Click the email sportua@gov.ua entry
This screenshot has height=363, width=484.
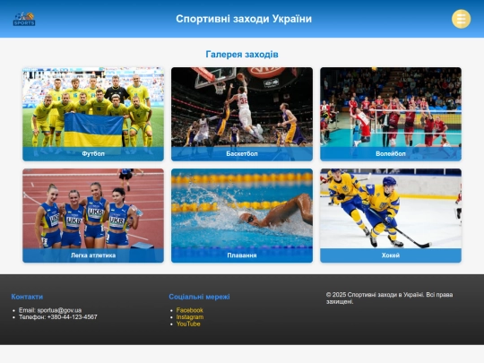pos(50,310)
